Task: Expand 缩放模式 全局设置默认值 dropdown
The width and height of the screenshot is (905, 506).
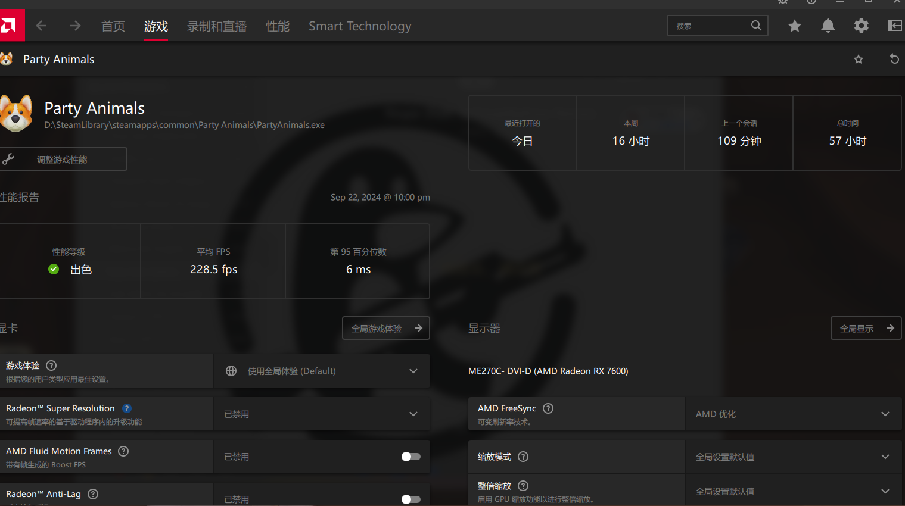Action: 794,457
